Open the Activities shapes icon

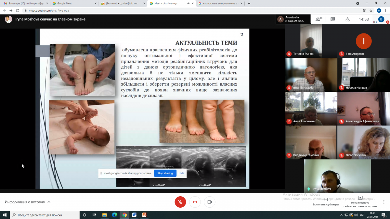click(347, 19)
